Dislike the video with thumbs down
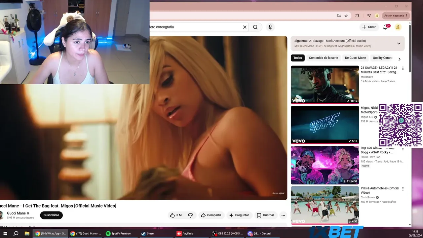The image size is (423, 238). coord(190,215)
